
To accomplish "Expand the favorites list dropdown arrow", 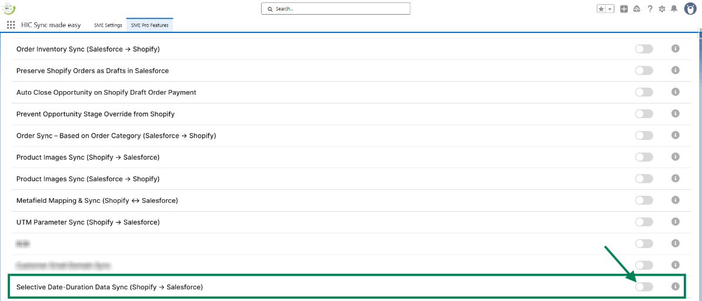I will [610, 9].
